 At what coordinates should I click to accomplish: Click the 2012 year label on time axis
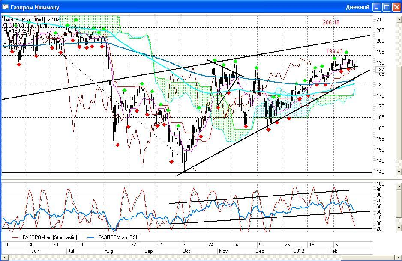tap(299, 251)
